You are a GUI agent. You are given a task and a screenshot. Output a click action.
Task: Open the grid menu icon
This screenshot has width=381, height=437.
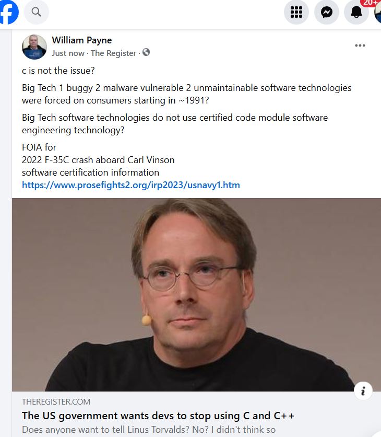pos(296,12)
